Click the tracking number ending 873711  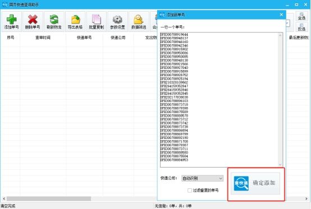coord(174,148)
